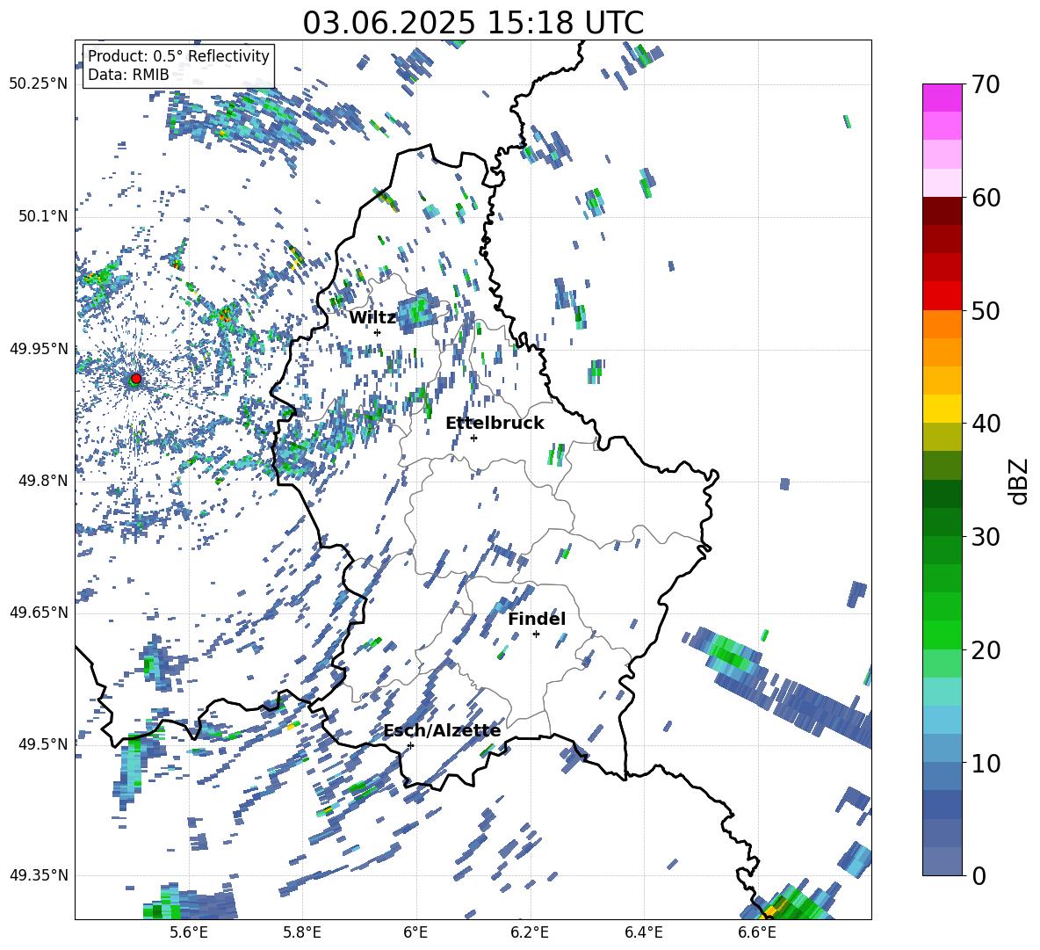Click the Esch/Alzette city label
This screenshot has width=1040, height=950.
(442, 731)
